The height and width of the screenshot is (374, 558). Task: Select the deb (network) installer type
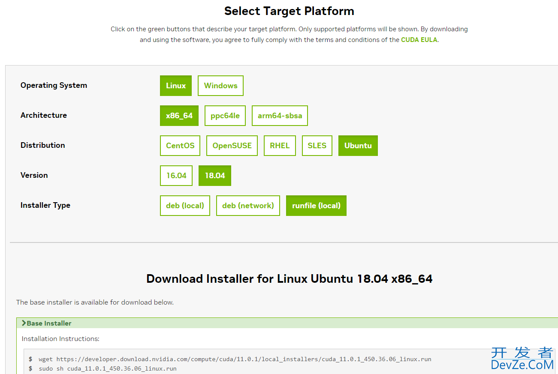click(248, 206)
